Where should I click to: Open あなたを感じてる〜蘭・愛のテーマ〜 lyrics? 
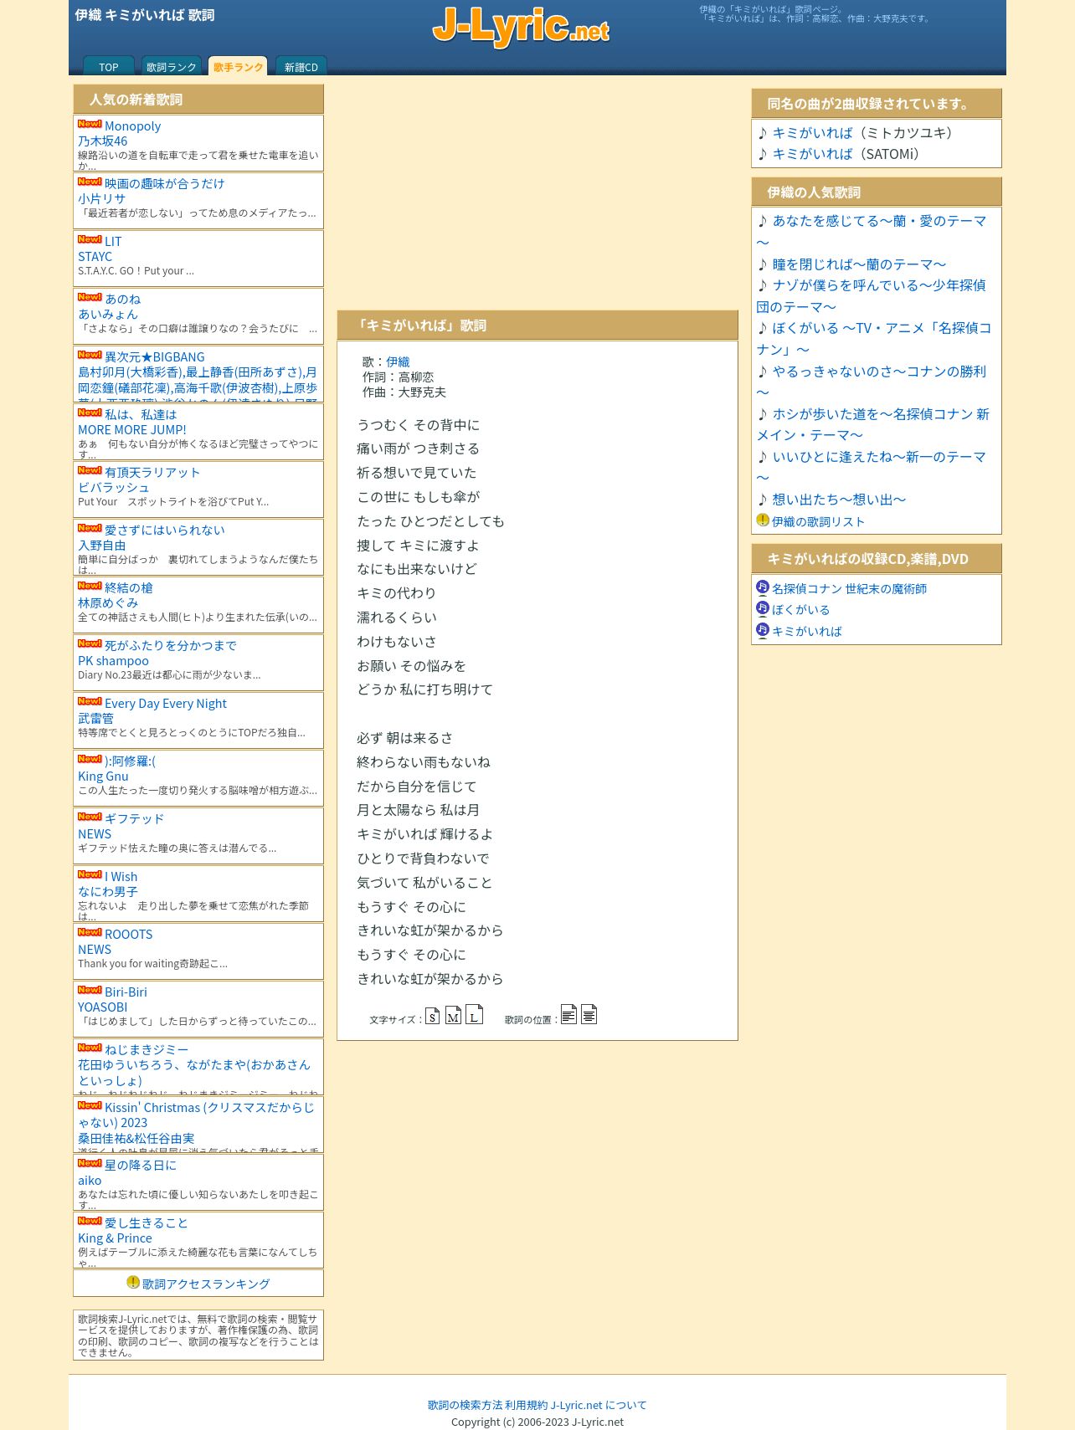(872, 232)
